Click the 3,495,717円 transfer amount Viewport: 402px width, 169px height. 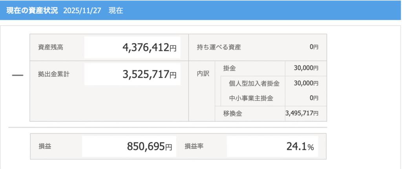coord(302,113)
